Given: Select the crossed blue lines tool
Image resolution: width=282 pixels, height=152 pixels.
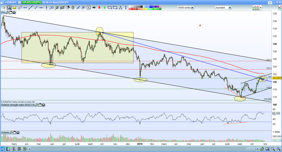Looking at the screenshot, I should tap(78, 8).
